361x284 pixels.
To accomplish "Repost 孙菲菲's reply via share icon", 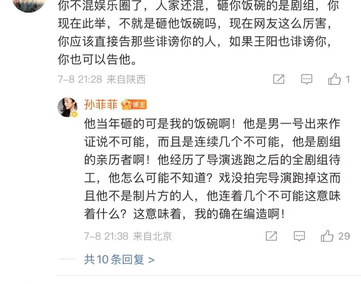I will coord(271,236).
